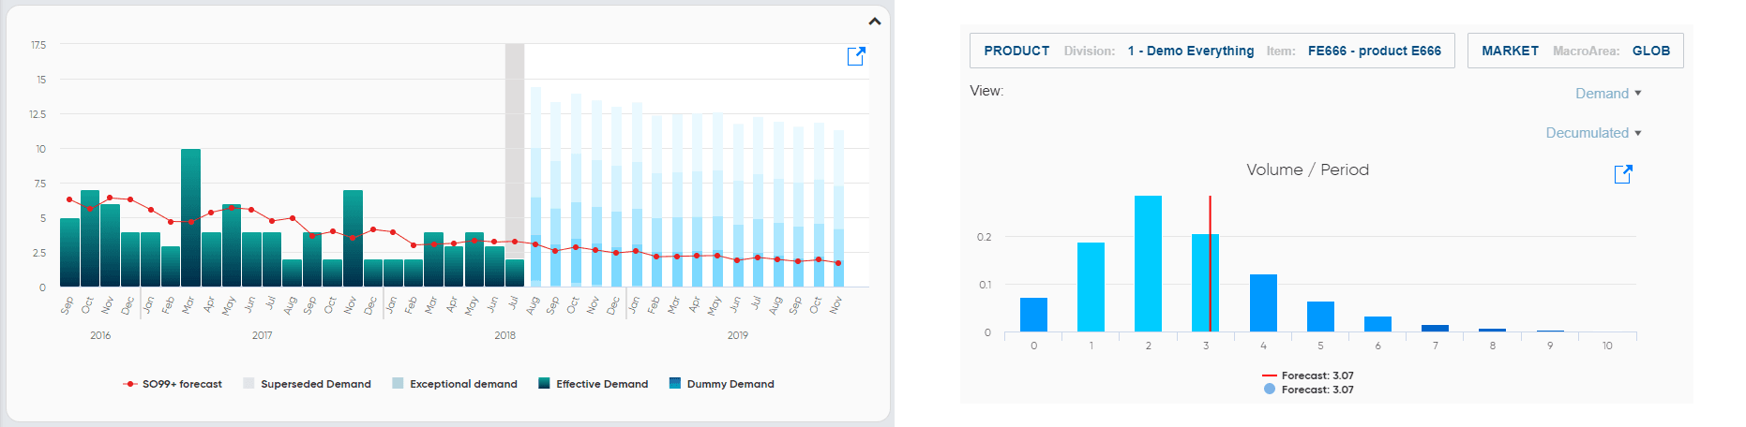Open Volume / Period chart in external view
Screen dimensions: 1746x427
click(x=1622, y=174)
